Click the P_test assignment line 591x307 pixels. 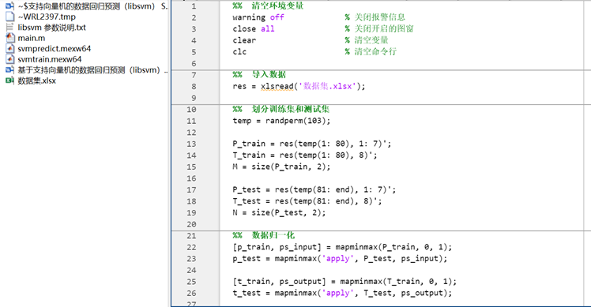pyautogui.click(x=314, y=190)
